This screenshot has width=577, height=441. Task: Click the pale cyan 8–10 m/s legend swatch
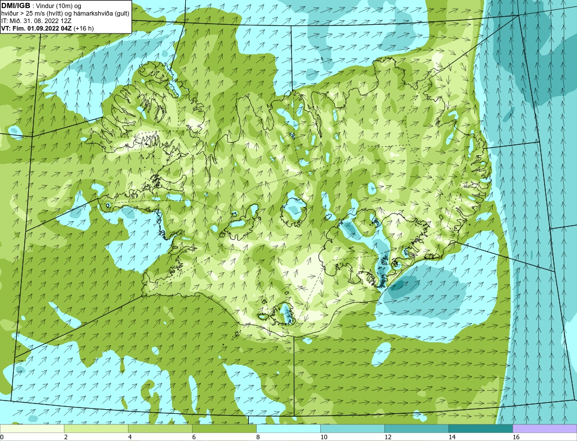point(288,428)
